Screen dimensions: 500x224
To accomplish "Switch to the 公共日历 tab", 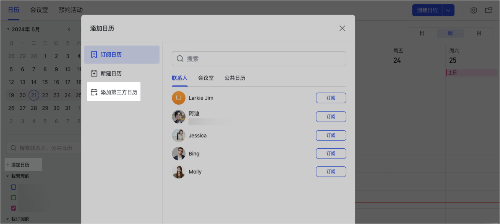I will tap(235, 78).
